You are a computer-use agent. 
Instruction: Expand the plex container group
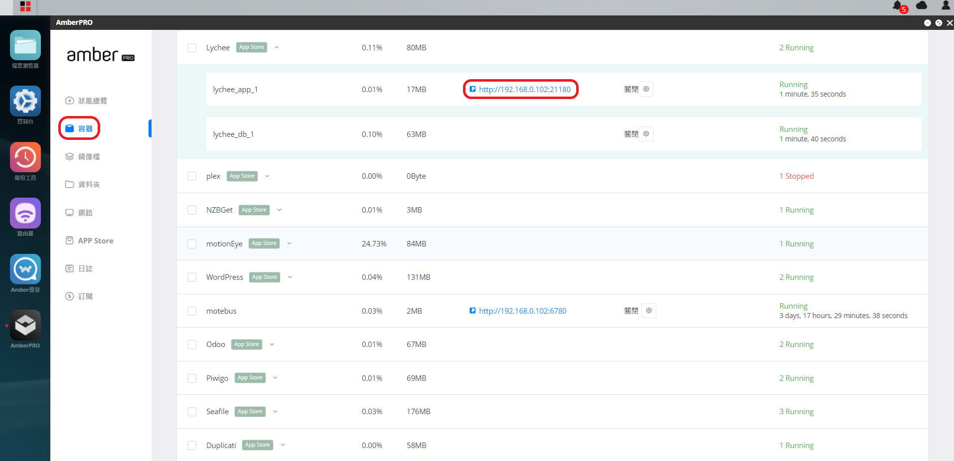(x=267, y=176)
